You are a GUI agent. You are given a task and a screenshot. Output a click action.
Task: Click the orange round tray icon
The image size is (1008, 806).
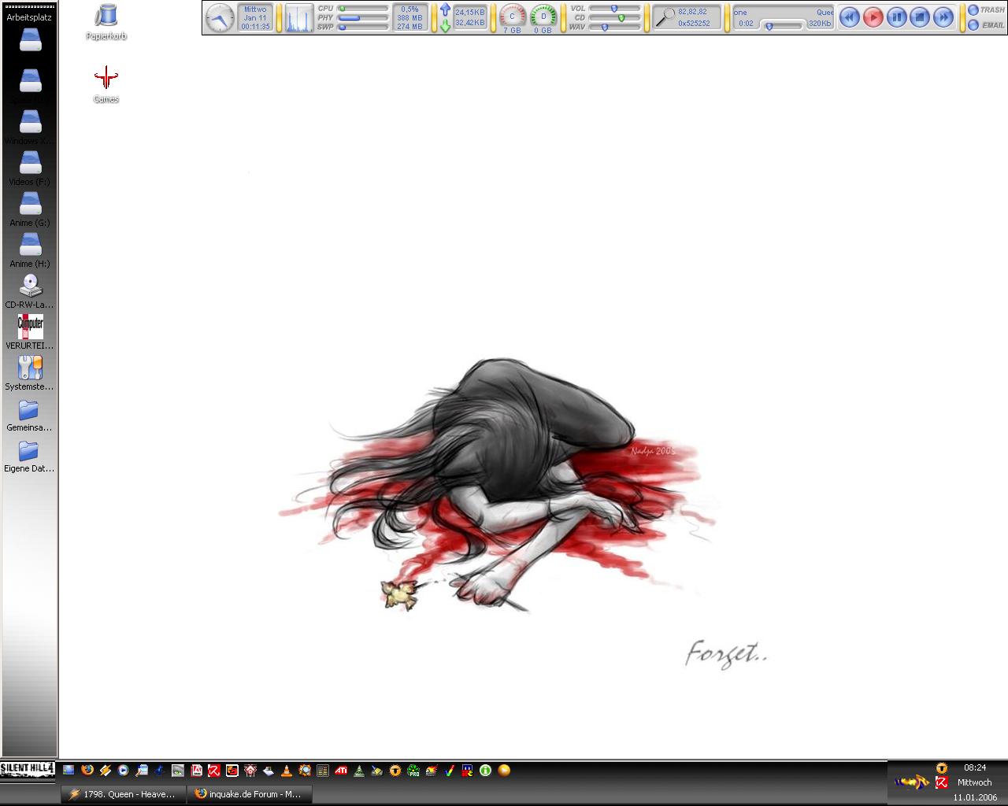pyautogui.click(x=941, y=767)
